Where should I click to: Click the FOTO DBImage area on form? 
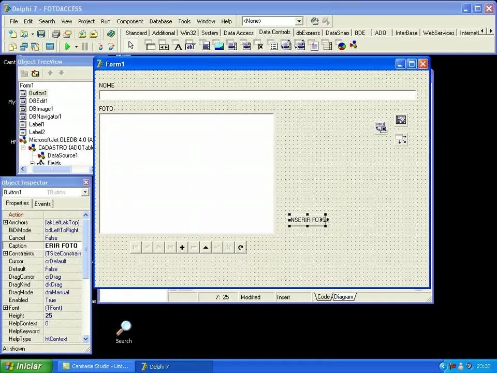click(x=186, y=174)
